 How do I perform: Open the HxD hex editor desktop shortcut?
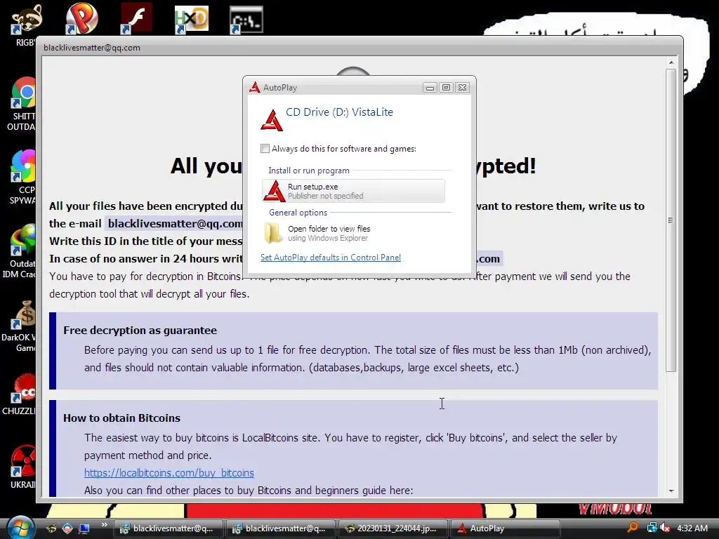[x=191, y=20]
